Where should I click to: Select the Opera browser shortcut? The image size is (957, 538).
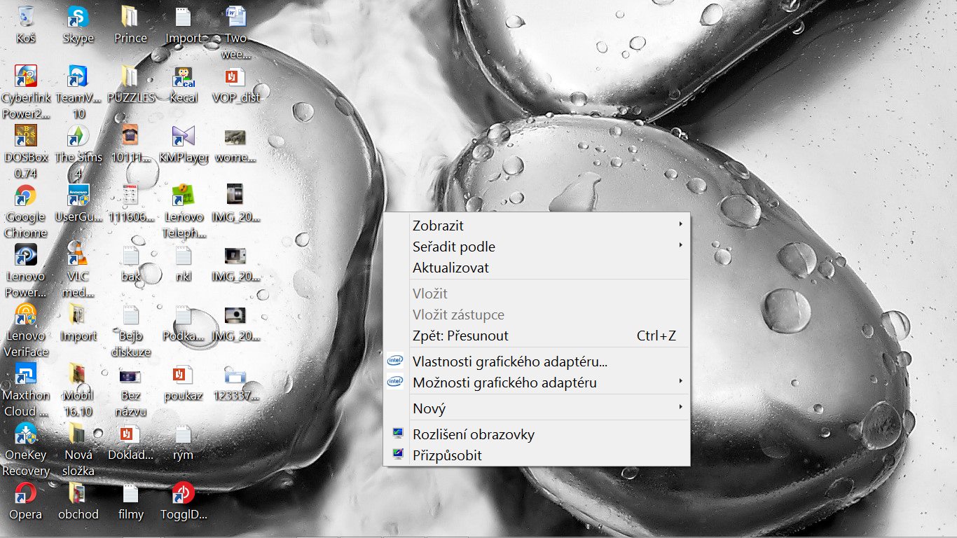tap(26, 492)
